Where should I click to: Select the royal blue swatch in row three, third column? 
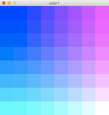point(34,40)
